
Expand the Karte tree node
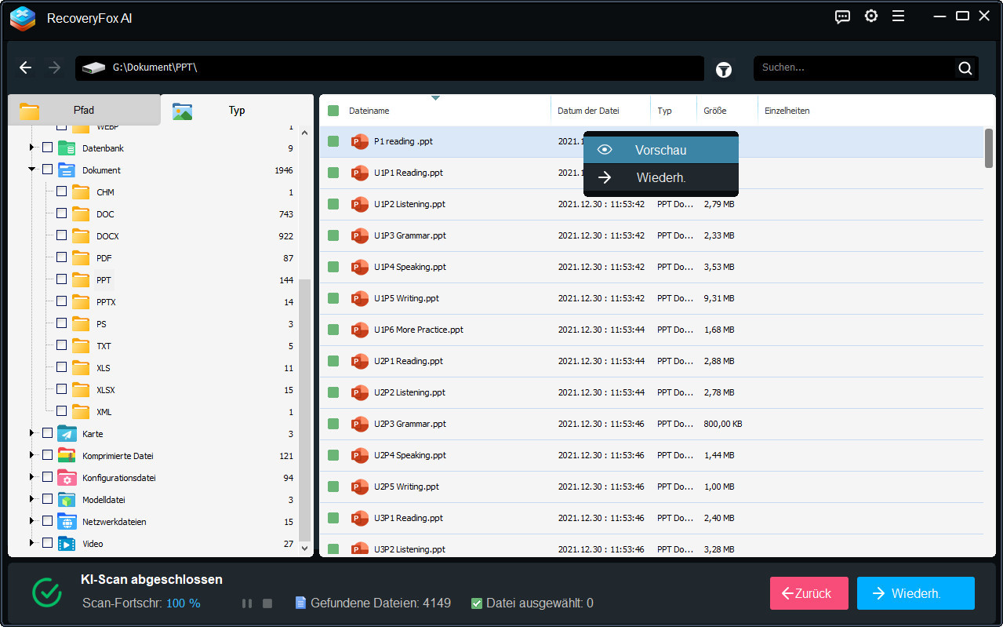32,433
